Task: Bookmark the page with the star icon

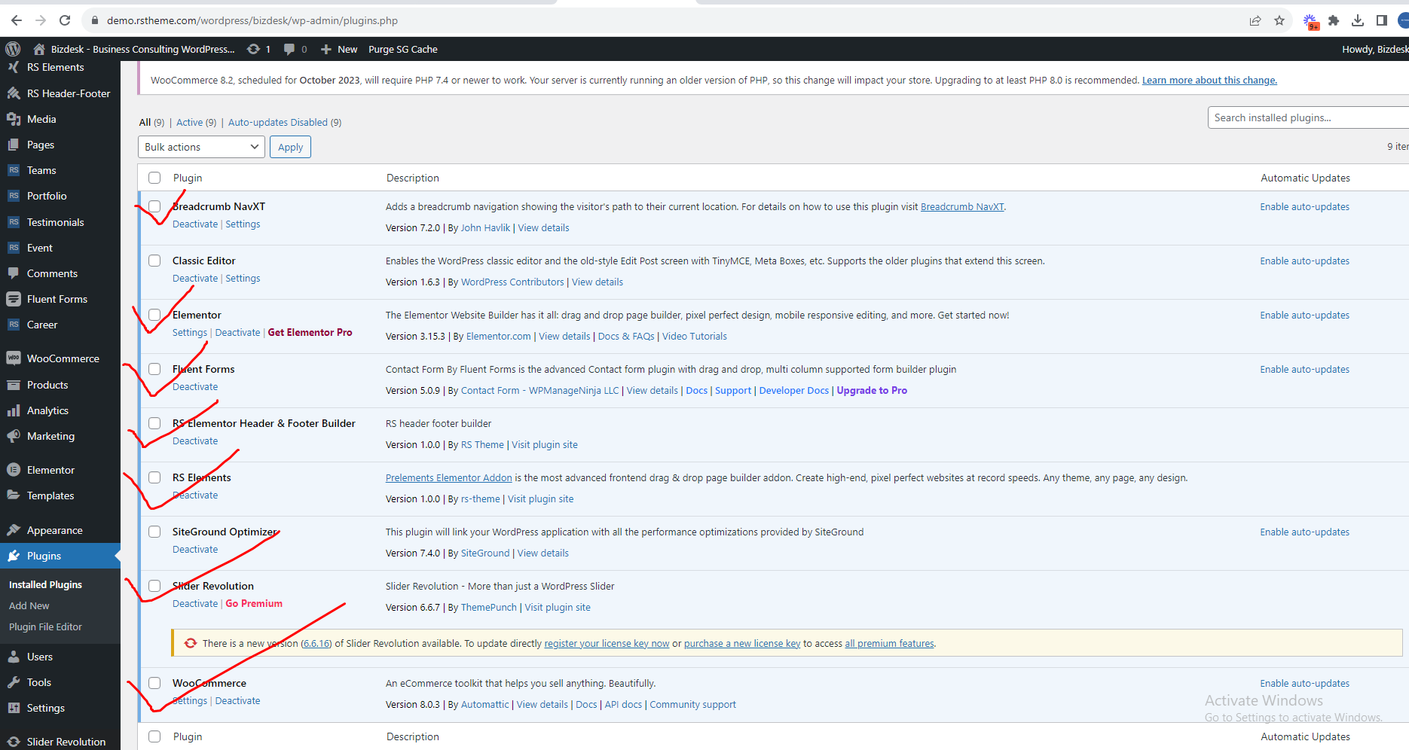Action: [1279, 20]
